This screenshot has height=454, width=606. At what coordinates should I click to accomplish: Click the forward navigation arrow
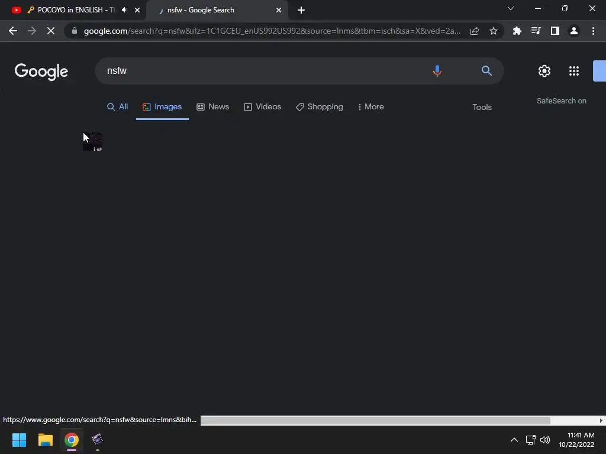point(32,31)
